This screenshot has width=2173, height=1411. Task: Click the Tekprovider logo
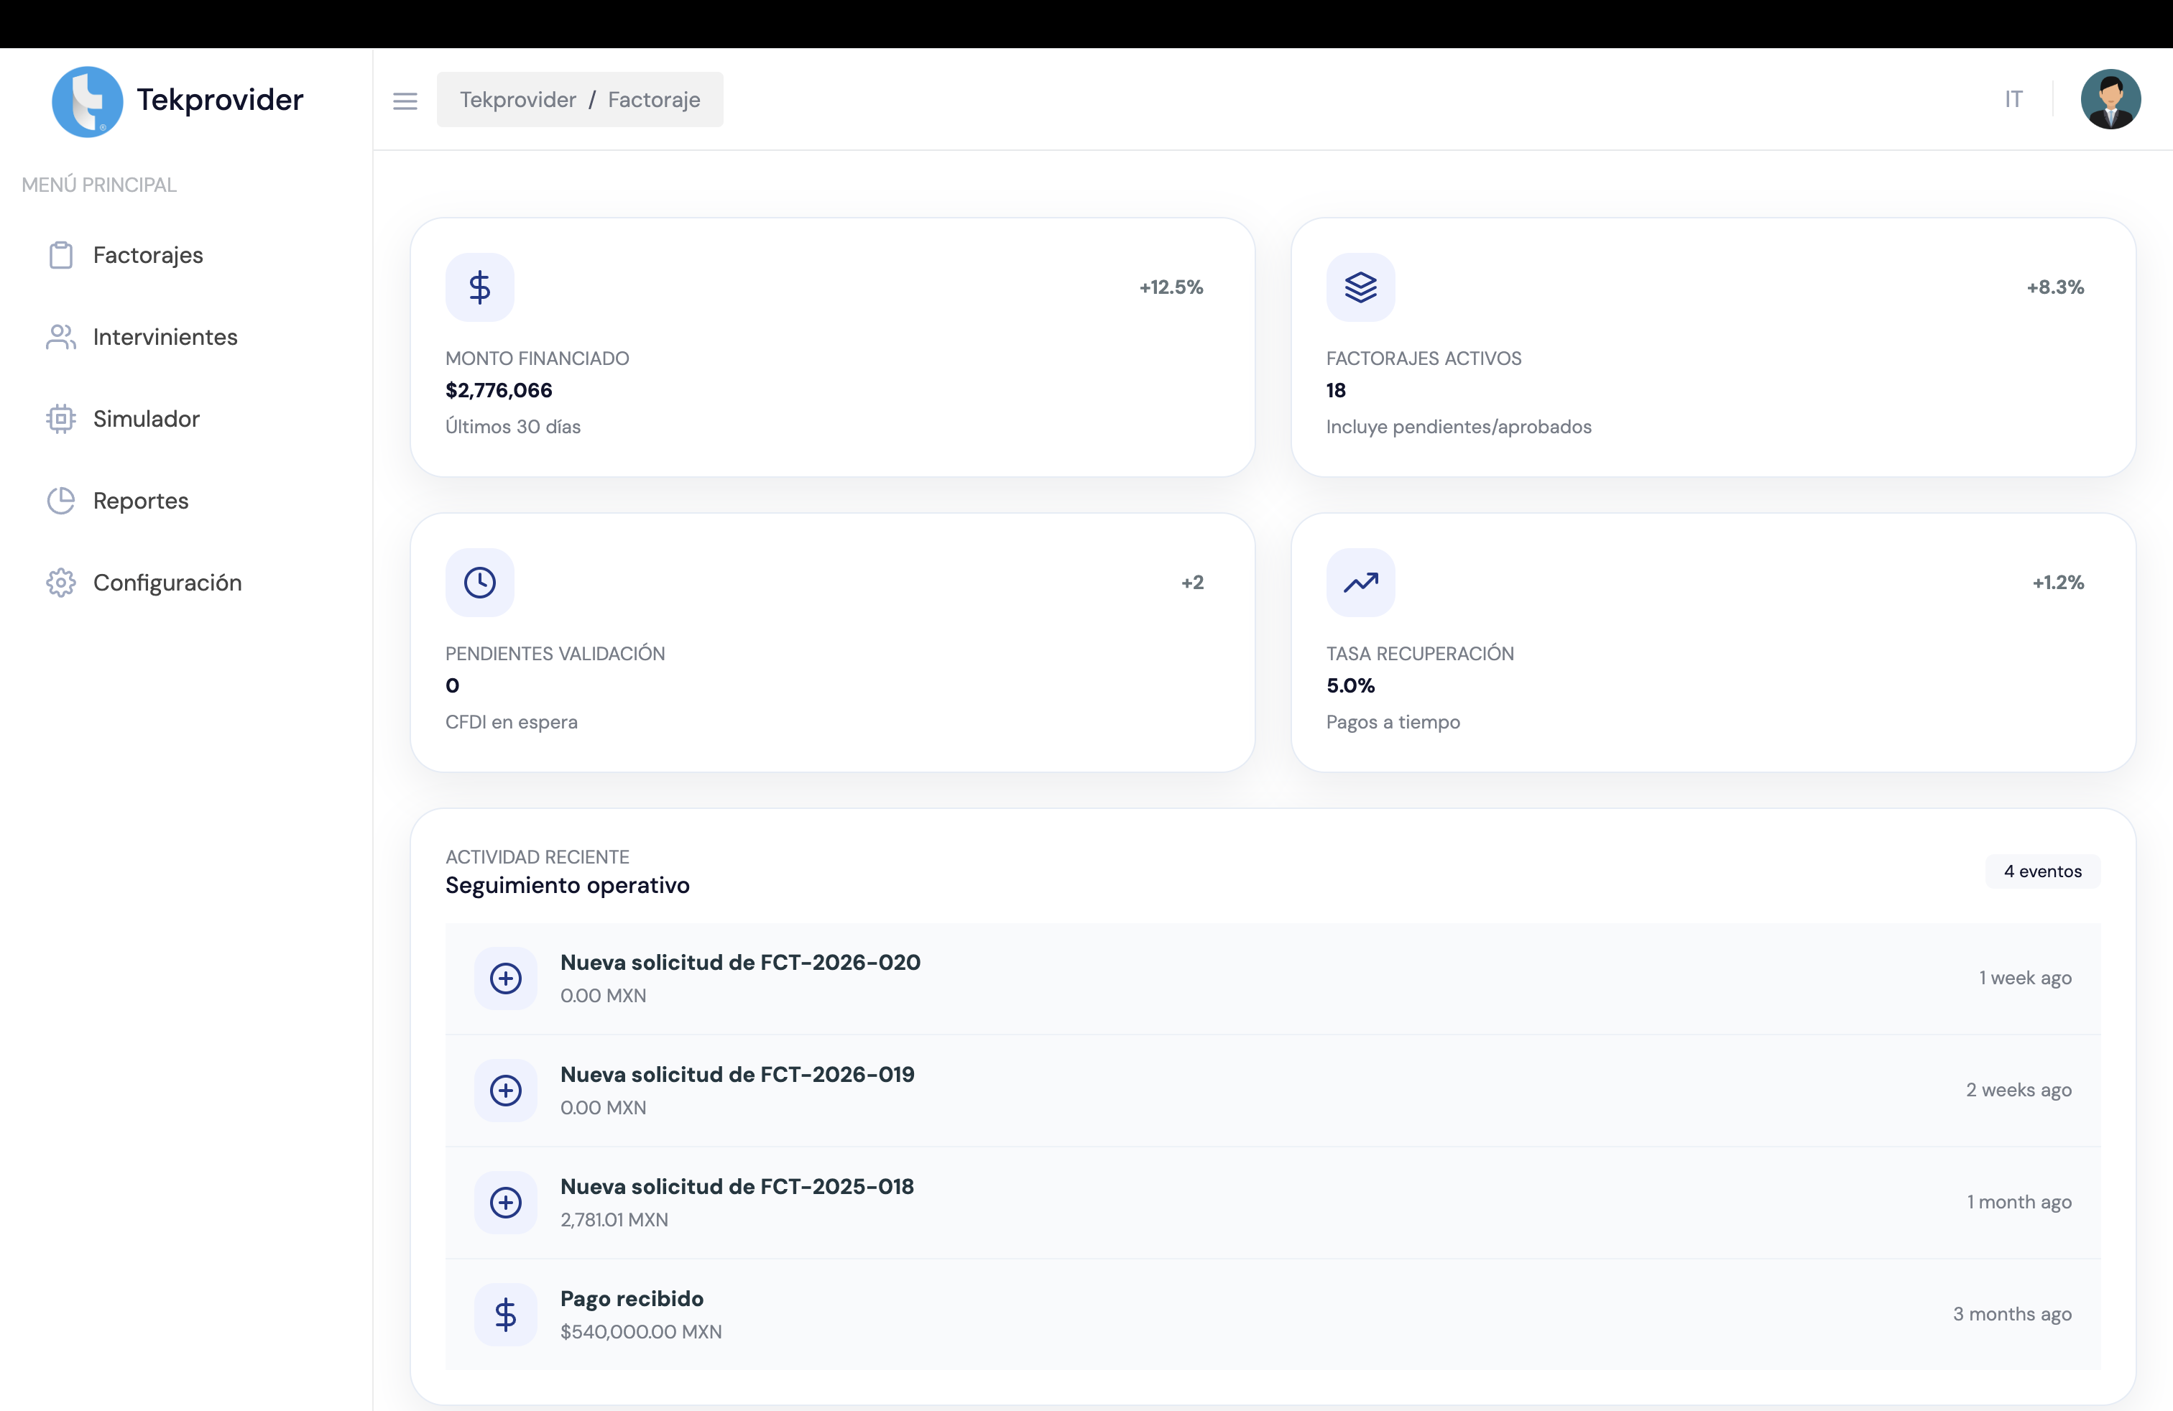click(87, 101)
